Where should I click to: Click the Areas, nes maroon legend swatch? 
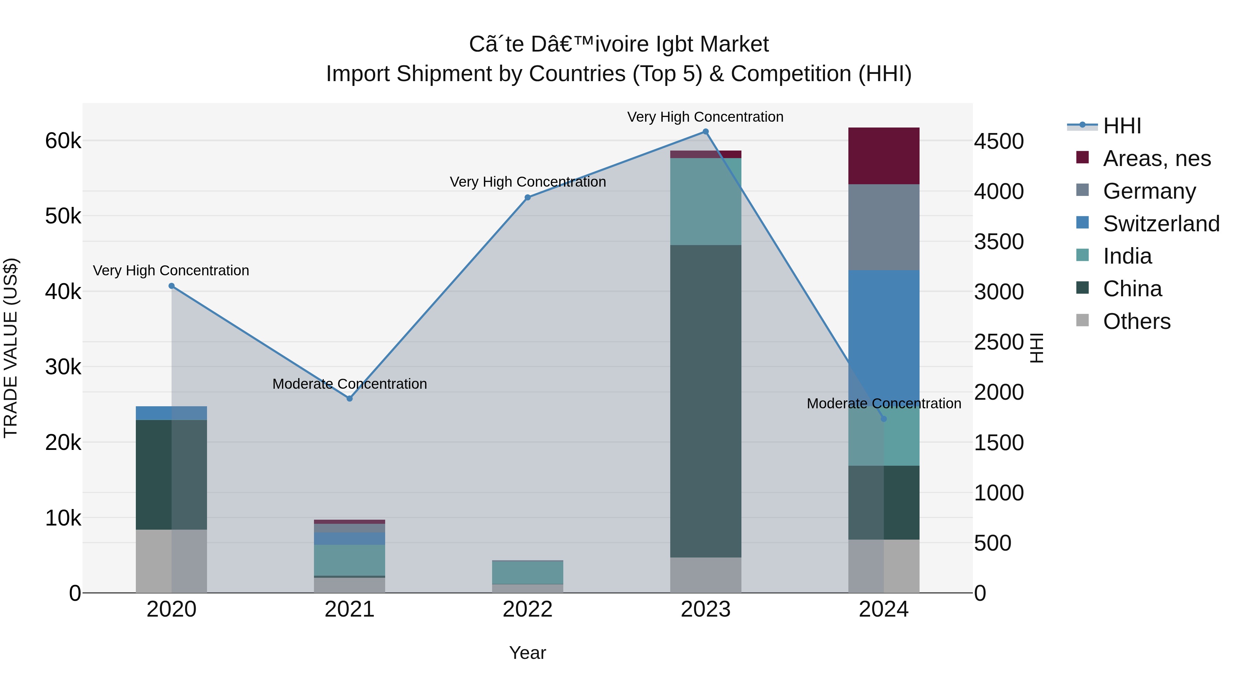point(1082,157)
